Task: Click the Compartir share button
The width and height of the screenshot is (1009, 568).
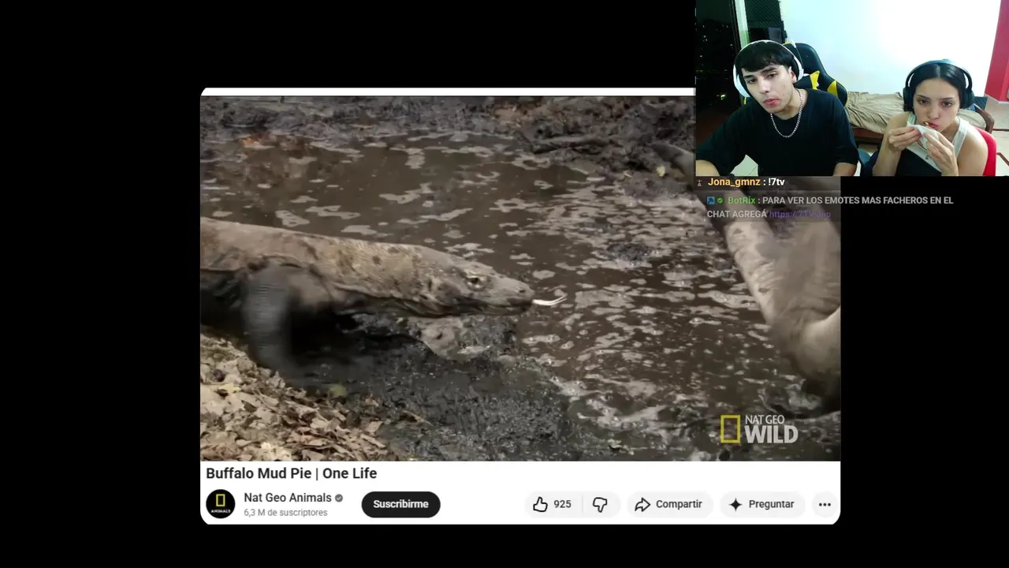Action: pos(669,504)
